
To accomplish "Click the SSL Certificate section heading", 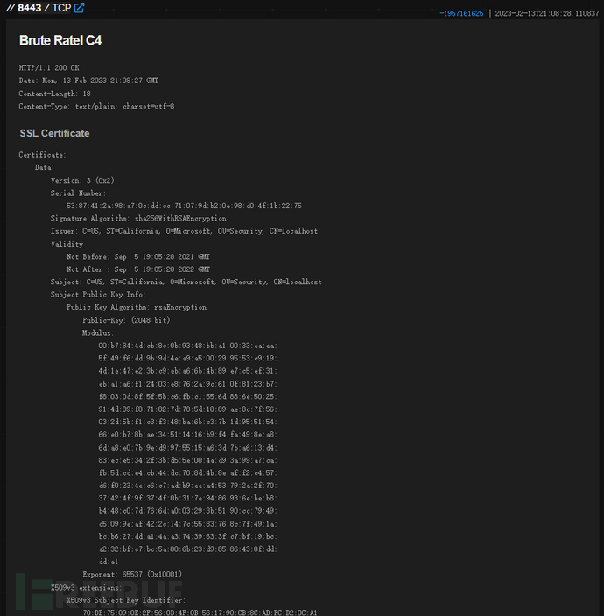I will pos(54,133).
